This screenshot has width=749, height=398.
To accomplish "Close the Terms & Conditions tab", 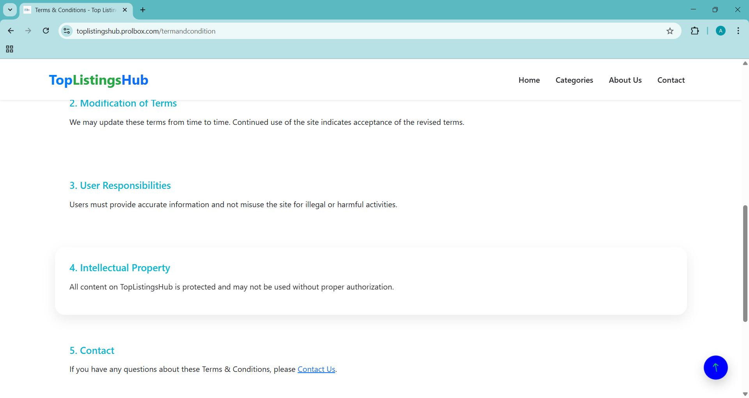I will pos(125,10).
